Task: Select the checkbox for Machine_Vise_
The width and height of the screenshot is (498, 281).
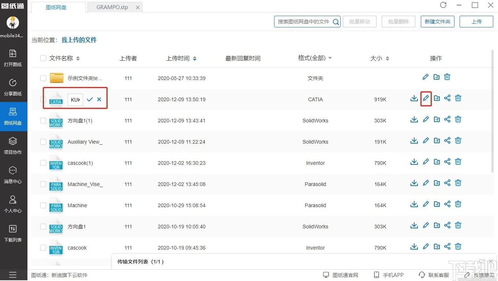Action: point(43,184)
